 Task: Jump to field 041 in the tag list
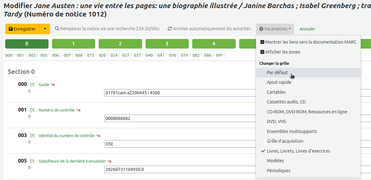(161, 55)
